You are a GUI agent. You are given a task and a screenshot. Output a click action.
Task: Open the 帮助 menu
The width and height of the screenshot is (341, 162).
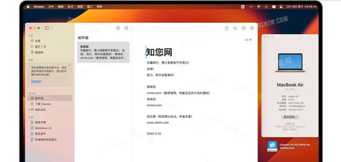coord(100,7)
